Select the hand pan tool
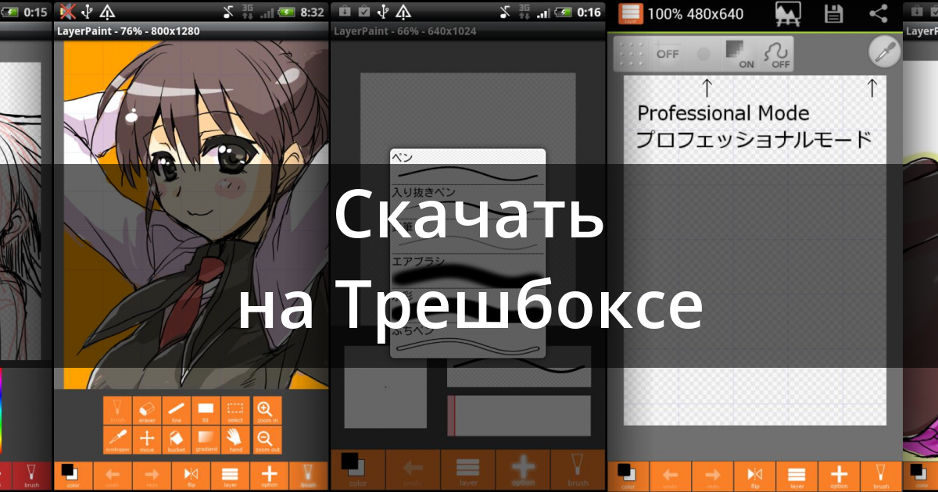 click(235, 440)
